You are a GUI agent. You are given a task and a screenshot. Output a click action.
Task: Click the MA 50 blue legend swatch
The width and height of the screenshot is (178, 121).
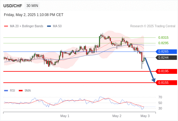(49, 26)
